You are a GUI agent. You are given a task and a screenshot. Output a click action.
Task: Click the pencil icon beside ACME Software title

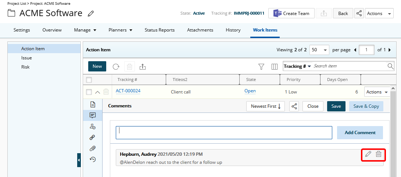click(91, 14)
